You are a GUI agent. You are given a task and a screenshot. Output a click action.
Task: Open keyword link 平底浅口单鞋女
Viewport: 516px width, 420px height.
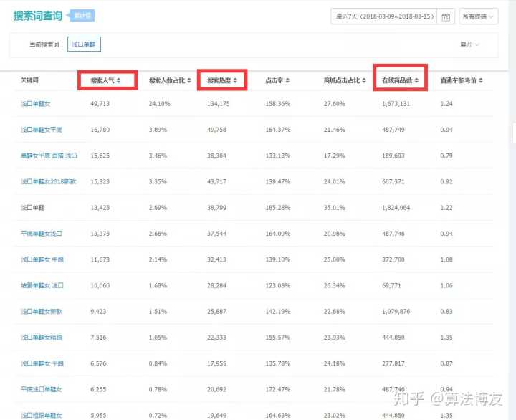click(x=41, y=389)
